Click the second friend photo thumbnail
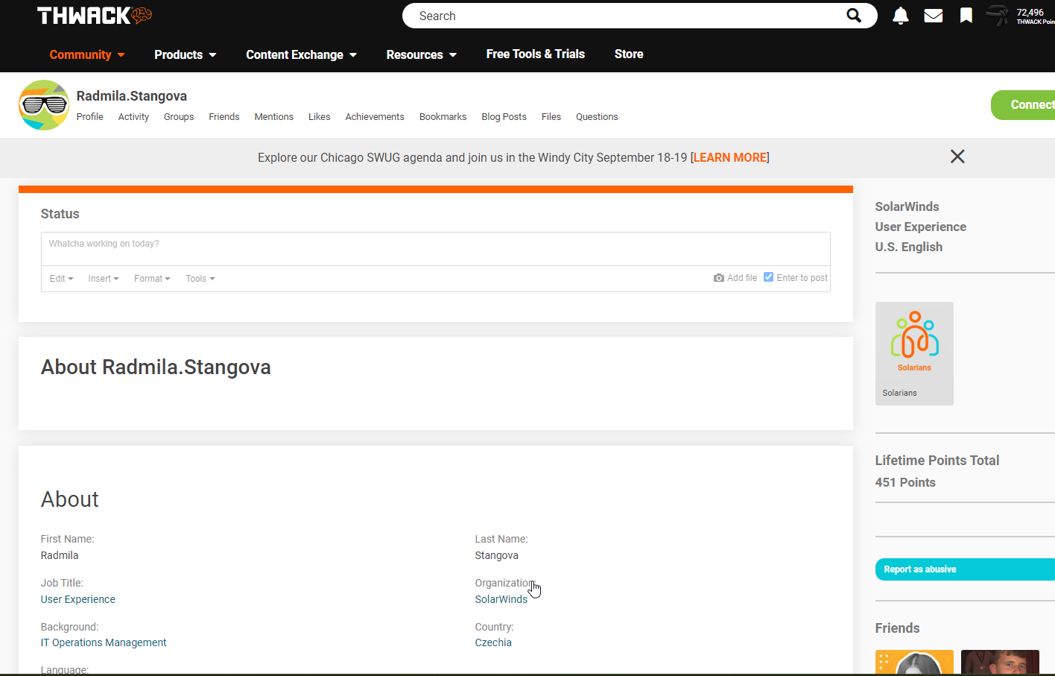1055x676 pixels. 1000,663
